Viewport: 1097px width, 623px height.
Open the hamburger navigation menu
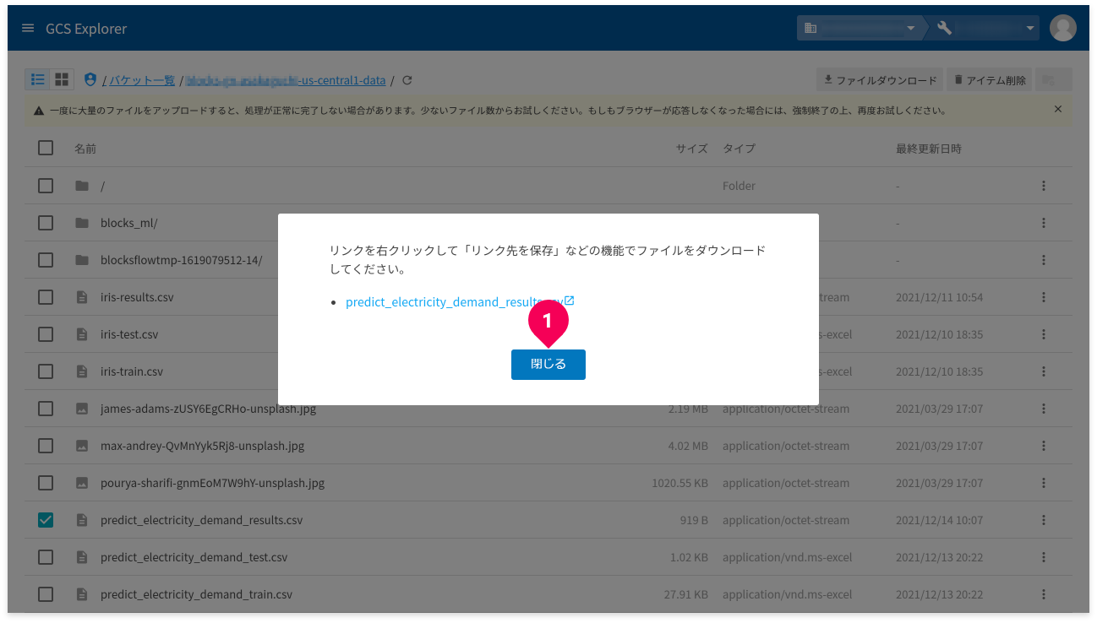click(x=28, y=28)
